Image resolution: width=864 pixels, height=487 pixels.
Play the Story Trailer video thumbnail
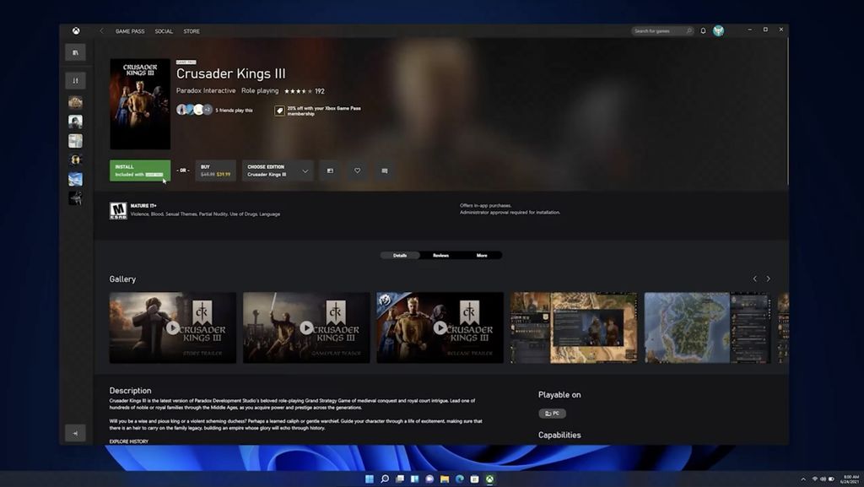173,327
